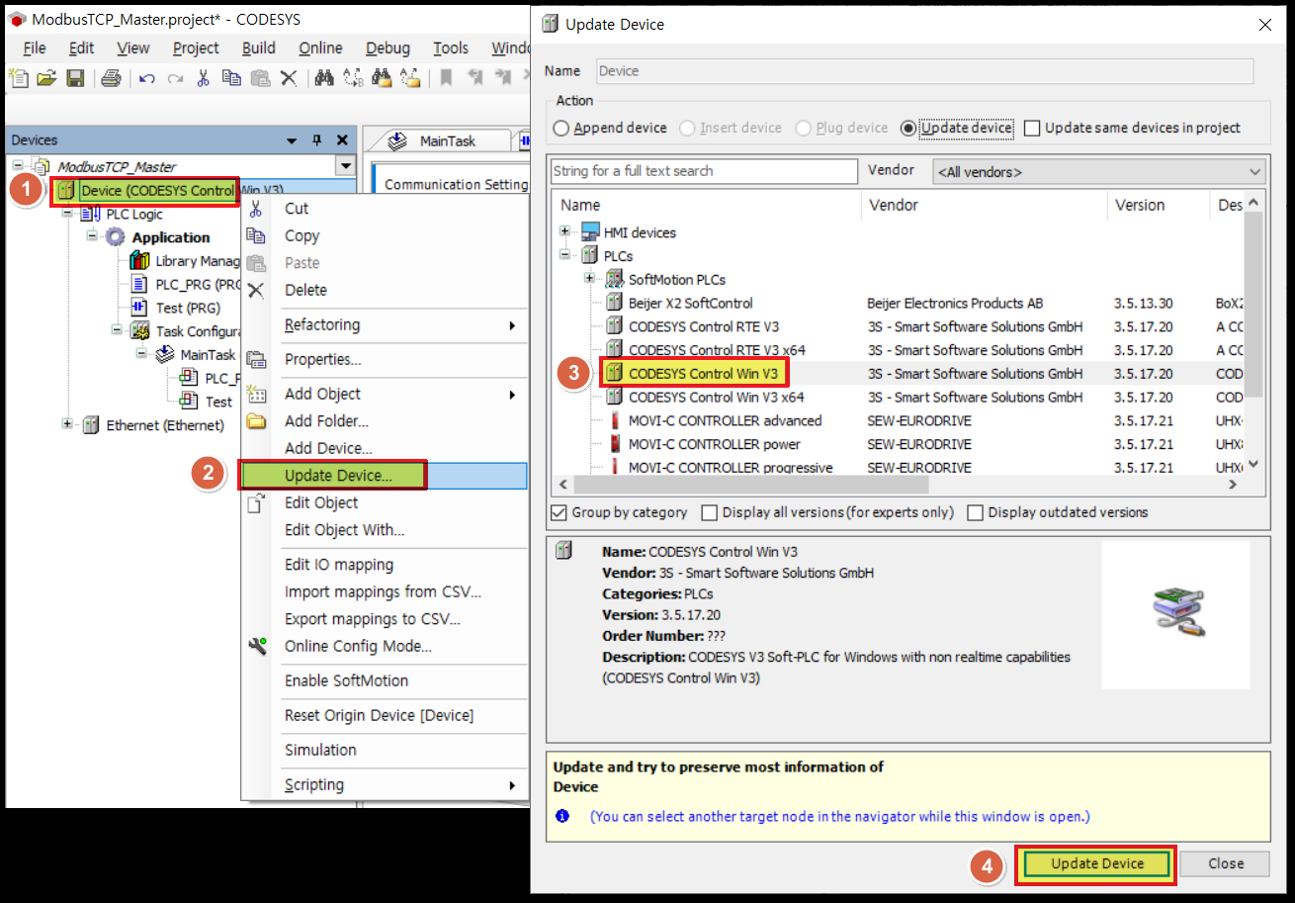Screen dimensions: 1295x903
Task: Click the Print toolbar icon
Action: pos(111,78)
